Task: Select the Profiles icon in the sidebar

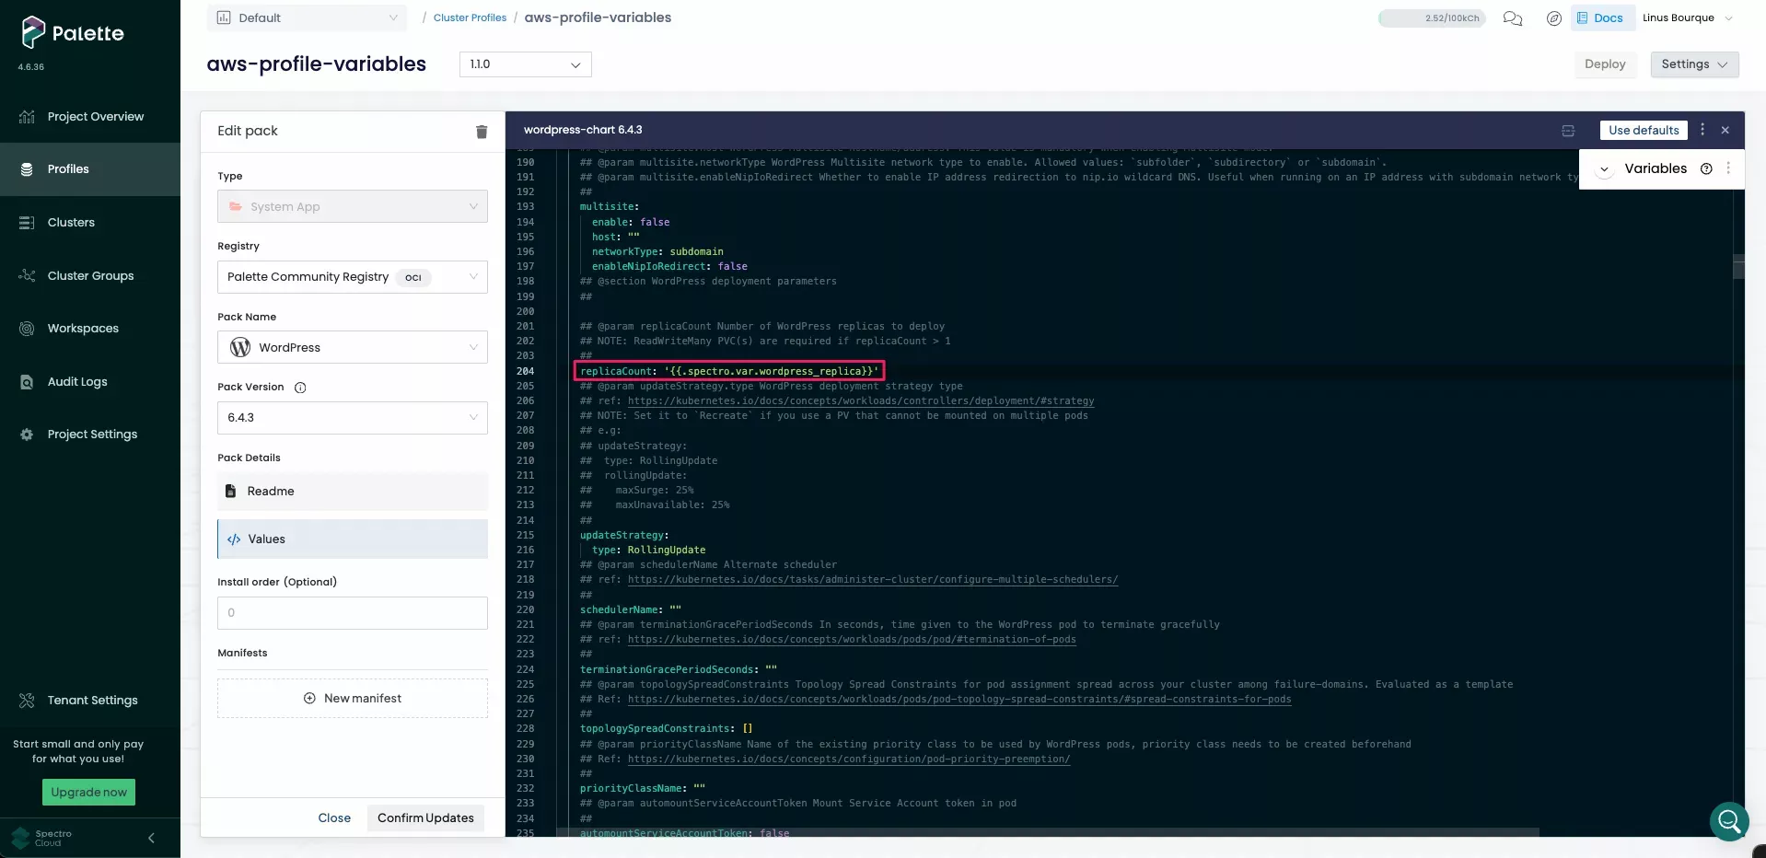Action: click(28, 168)
